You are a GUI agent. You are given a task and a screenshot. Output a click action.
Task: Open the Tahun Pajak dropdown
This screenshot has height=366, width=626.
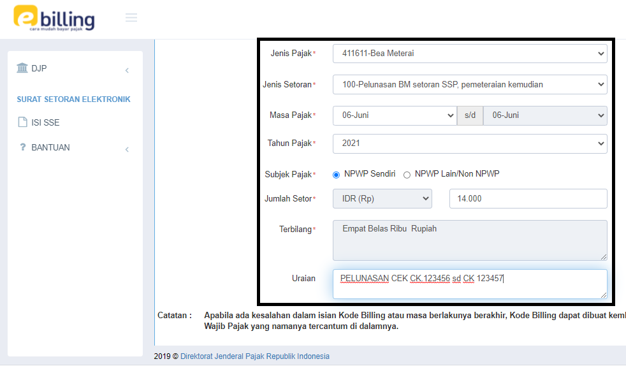tap(470, 143)
